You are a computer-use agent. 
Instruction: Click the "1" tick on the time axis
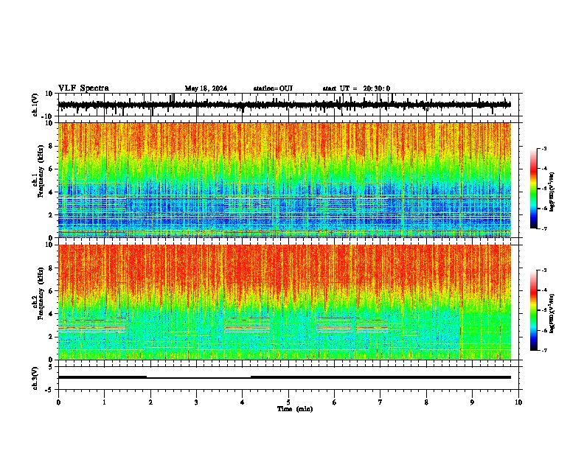pyautogui.click(x=104, y=402)
